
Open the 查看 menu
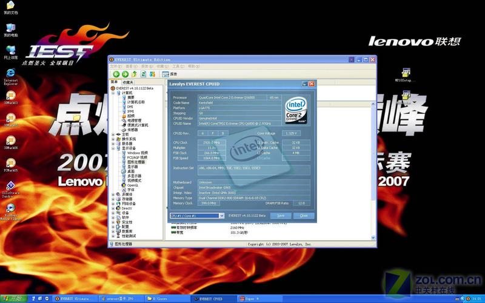[131, 66]
